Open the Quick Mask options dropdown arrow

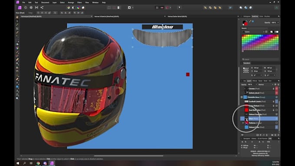click(133, 8)
